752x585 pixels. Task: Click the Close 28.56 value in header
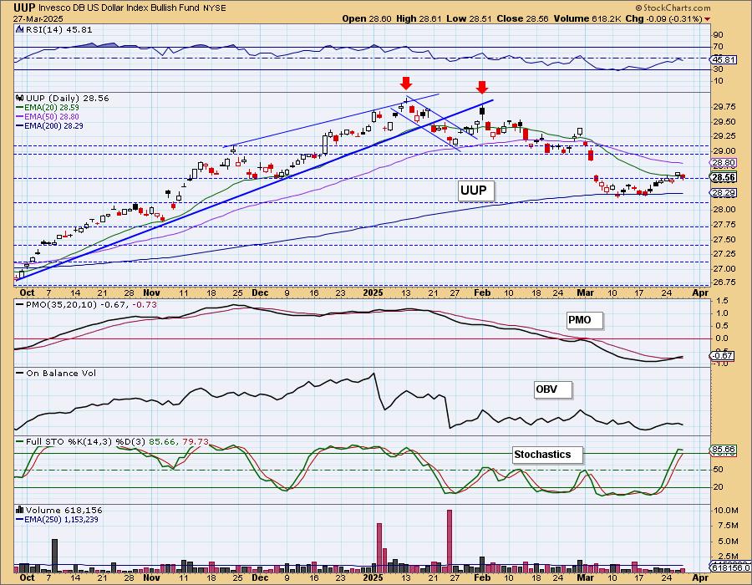click(x=523, y=18)
